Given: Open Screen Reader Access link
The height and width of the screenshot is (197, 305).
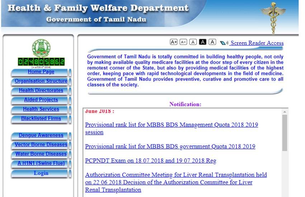Looking at the screenshot, I should coord(257,43).
